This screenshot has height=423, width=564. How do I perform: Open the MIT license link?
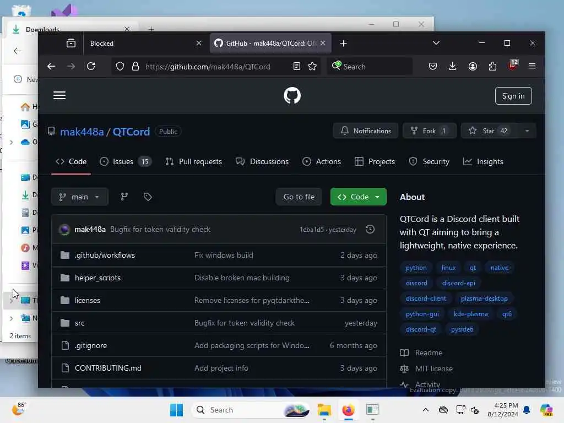click(x=434, y=368)
